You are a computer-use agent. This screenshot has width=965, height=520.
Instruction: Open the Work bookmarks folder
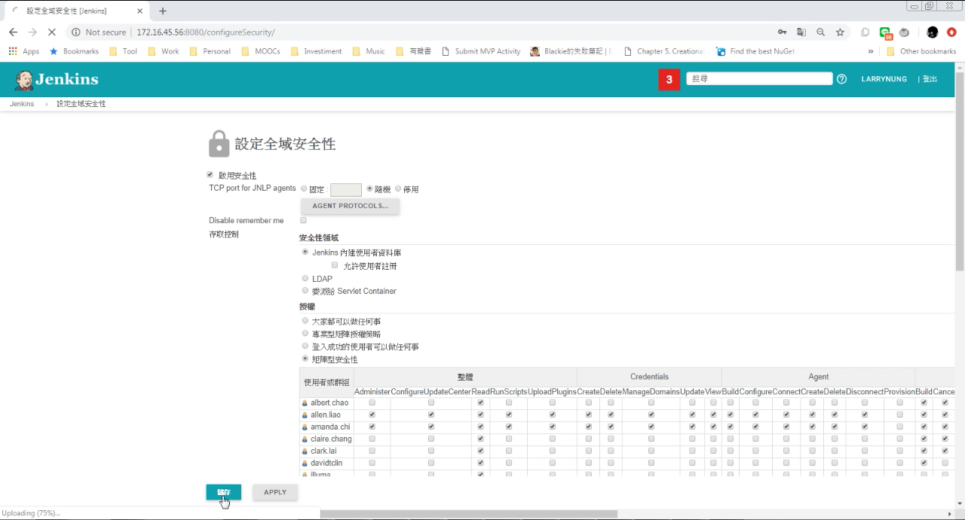pyautogui.click(x=163, y=51)
